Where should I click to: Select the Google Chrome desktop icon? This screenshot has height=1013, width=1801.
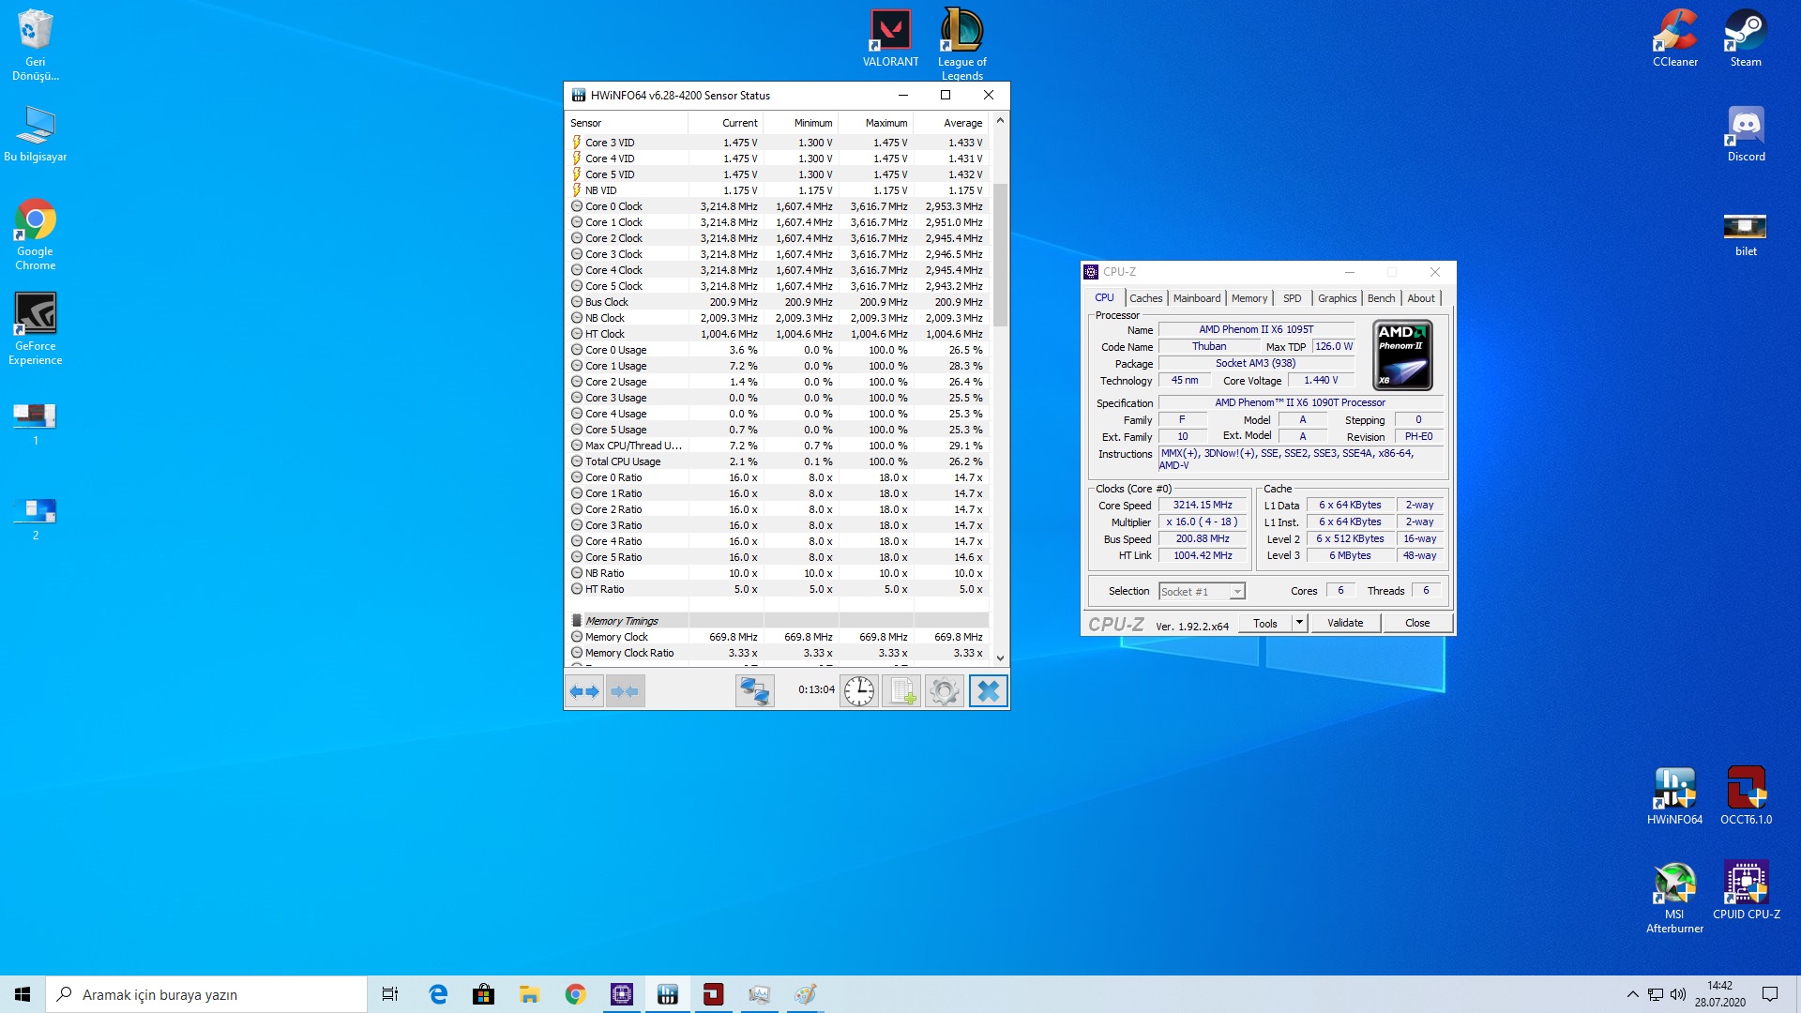tap(36, 234)
